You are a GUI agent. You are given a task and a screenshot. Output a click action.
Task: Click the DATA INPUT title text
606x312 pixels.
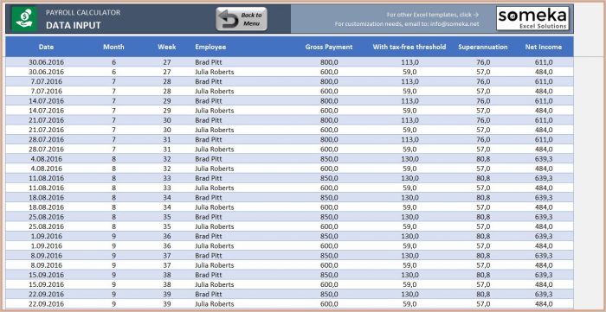pyautogui.click(x=73, y=25)
